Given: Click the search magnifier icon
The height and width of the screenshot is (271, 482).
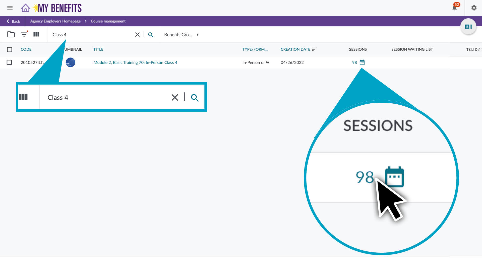Looking at the screenshot, I should pos(151,35).
